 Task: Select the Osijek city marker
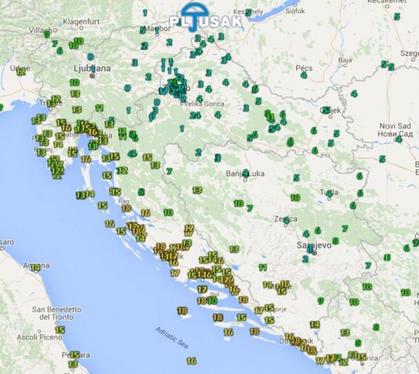click(x=331, y=117)
